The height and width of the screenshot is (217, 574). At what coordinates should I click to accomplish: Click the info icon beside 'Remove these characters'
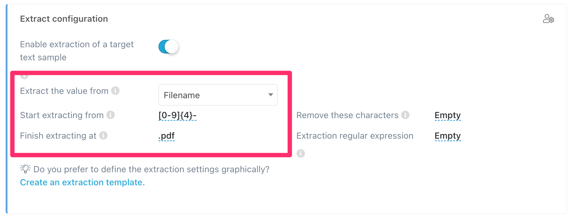click(406, 115)
